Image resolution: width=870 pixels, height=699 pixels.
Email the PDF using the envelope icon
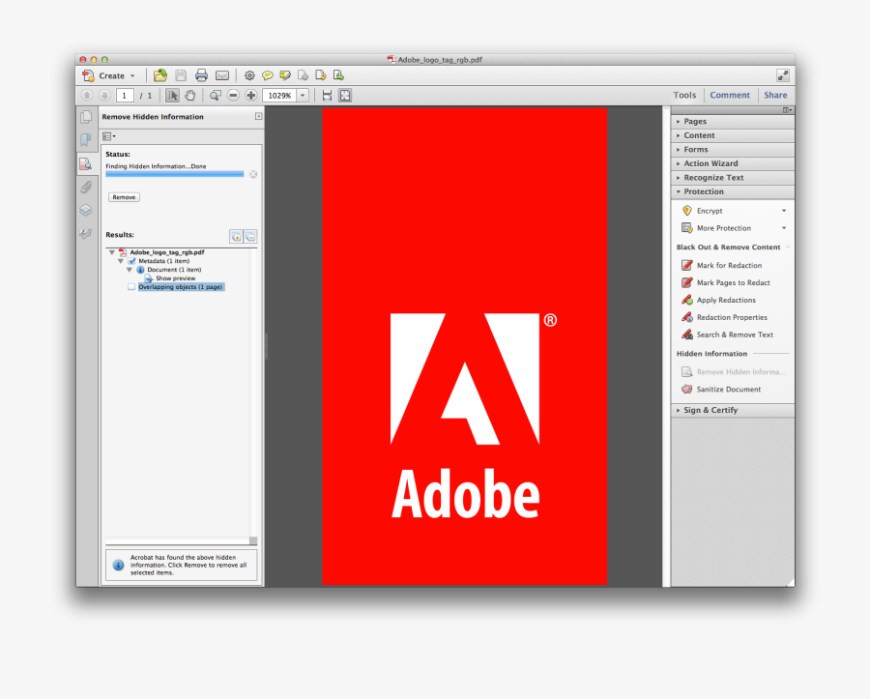click(221, 74)
